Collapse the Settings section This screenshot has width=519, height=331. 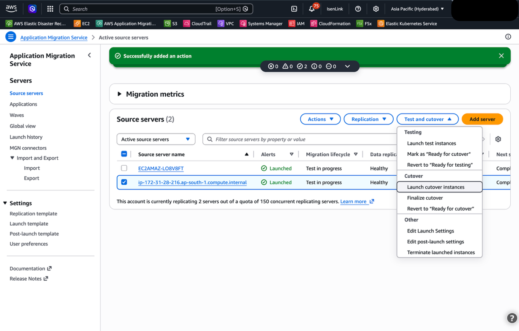tap(5, 203)
